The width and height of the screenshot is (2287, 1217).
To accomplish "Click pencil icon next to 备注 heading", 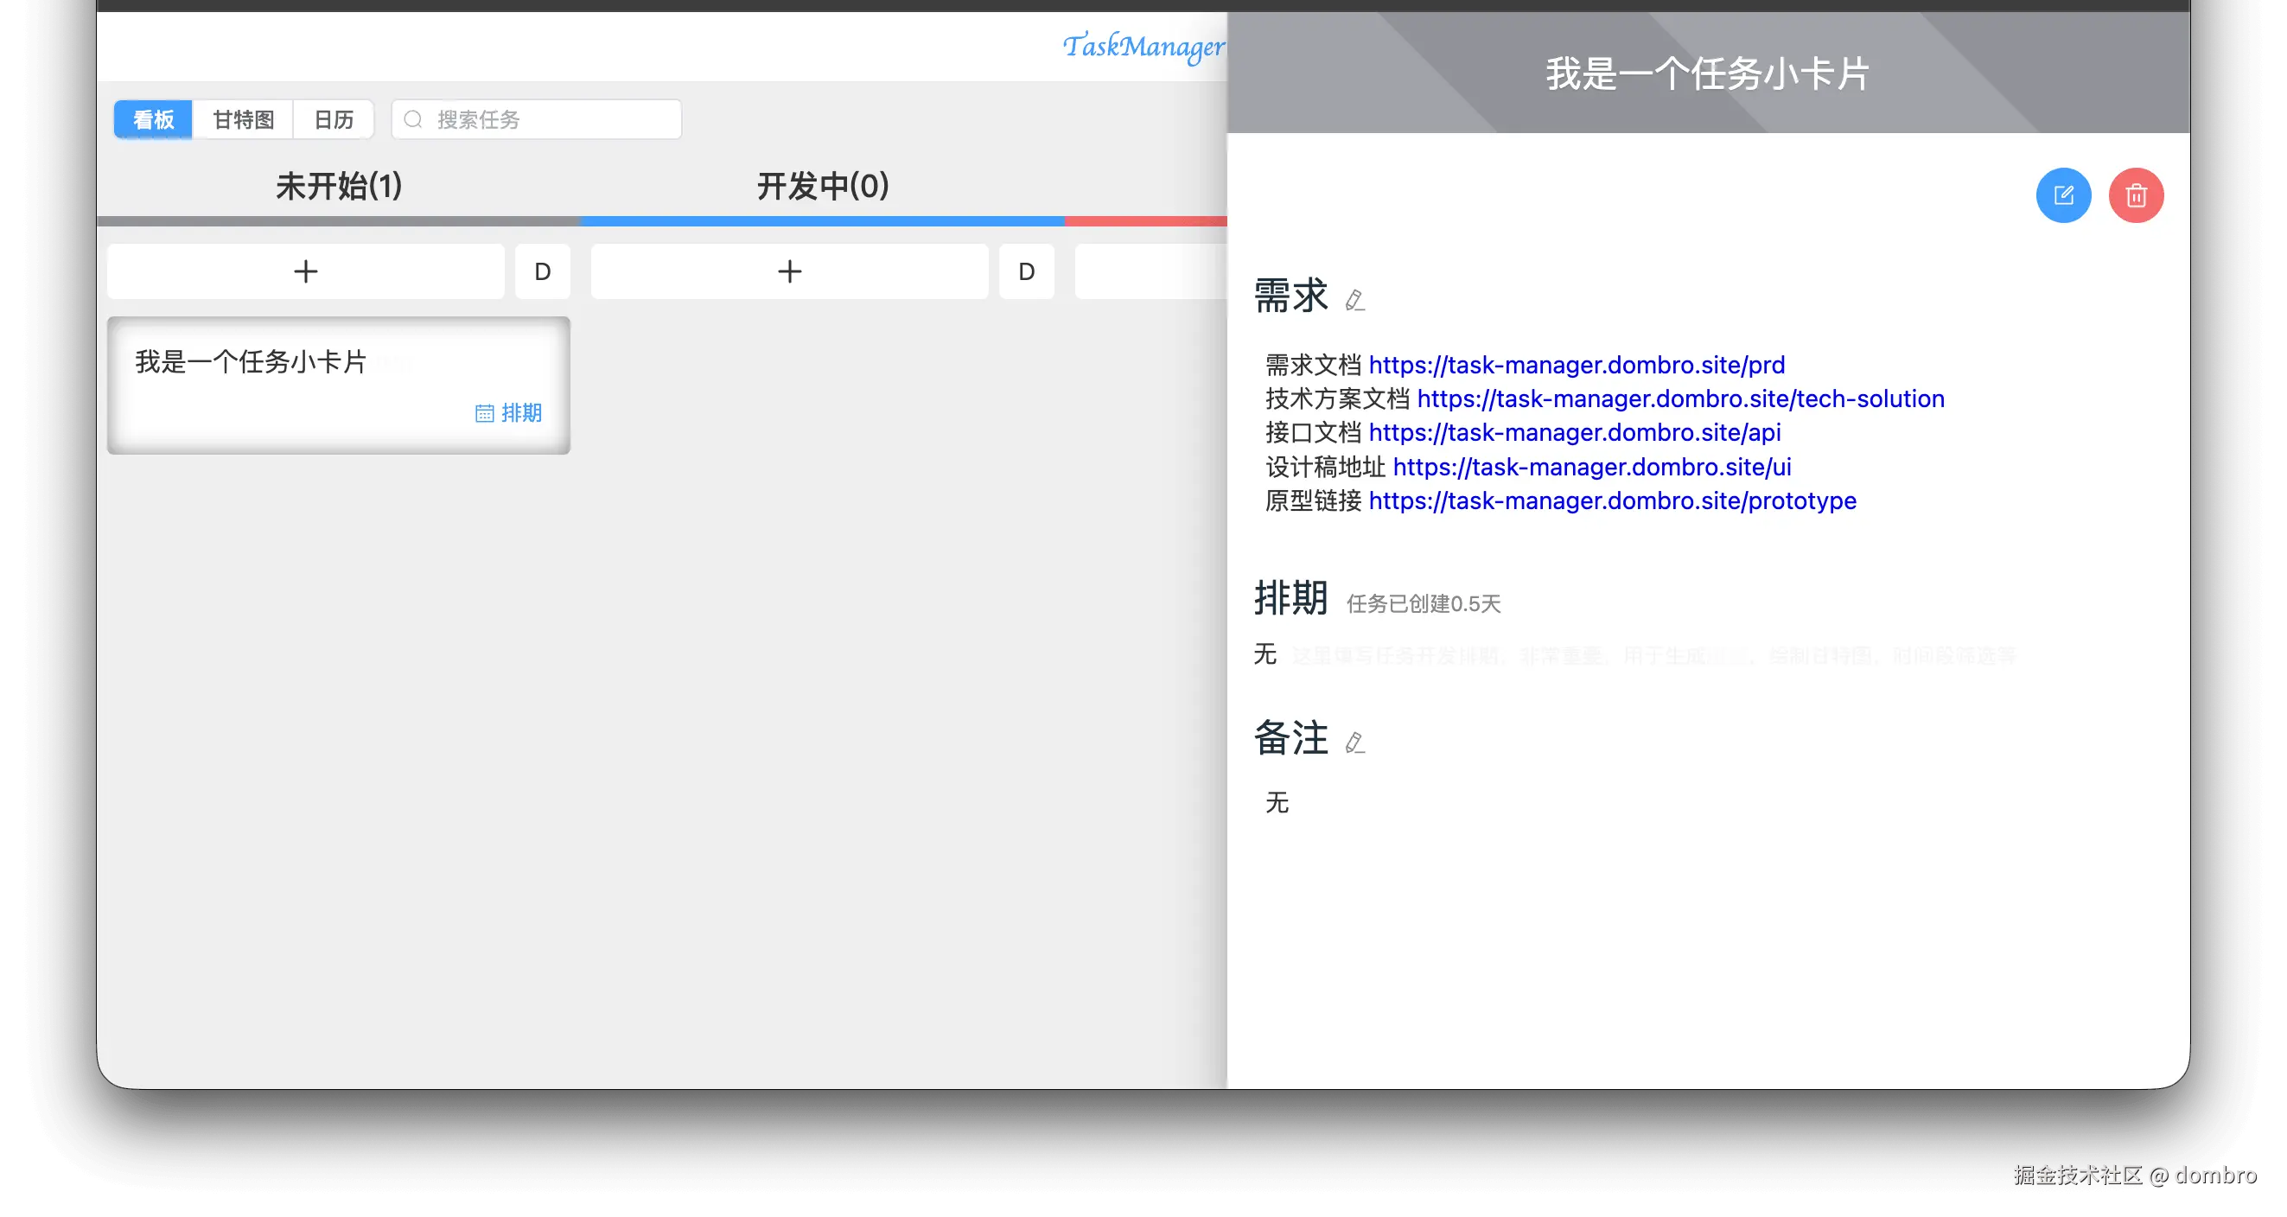I will (1354, 743).
